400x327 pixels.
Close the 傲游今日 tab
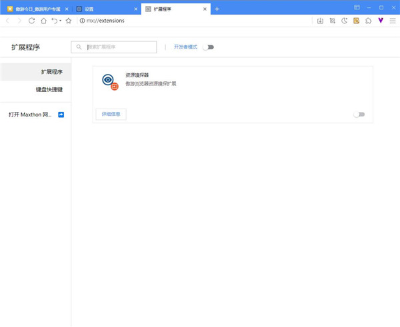tap(67, 9)
